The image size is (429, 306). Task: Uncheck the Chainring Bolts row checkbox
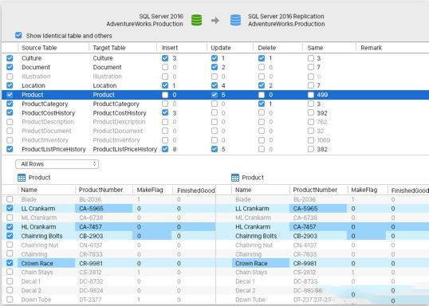pyautogui.click(x=10, y=235)
